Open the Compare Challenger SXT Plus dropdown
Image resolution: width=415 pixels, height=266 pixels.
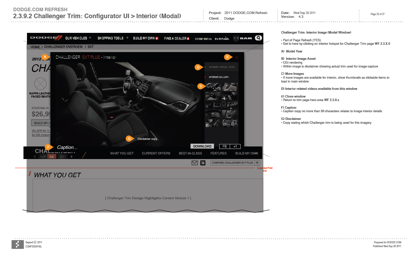point(235,163)
